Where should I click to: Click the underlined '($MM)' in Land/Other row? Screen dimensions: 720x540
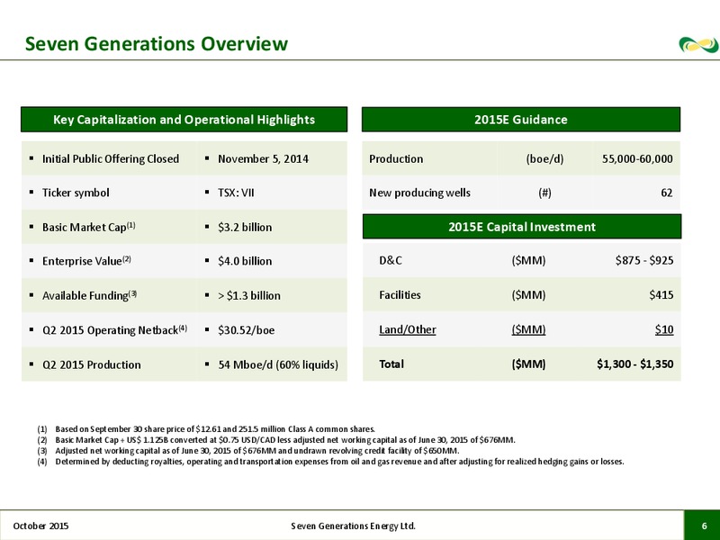528,329
